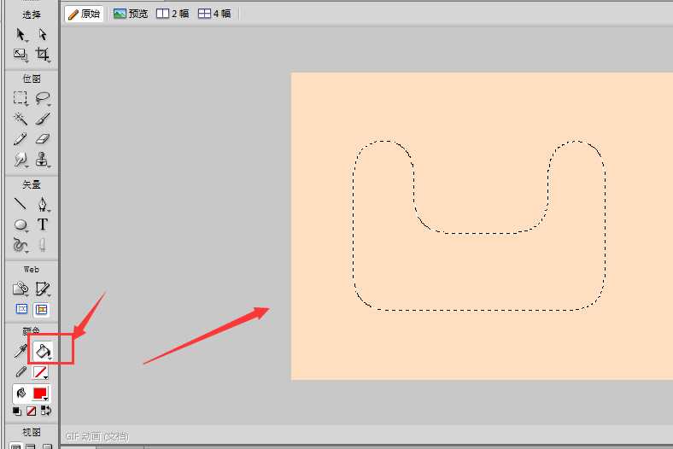Toggle Hide slices and hotspots
Screen dimensions: 673x449
point(21,309)
